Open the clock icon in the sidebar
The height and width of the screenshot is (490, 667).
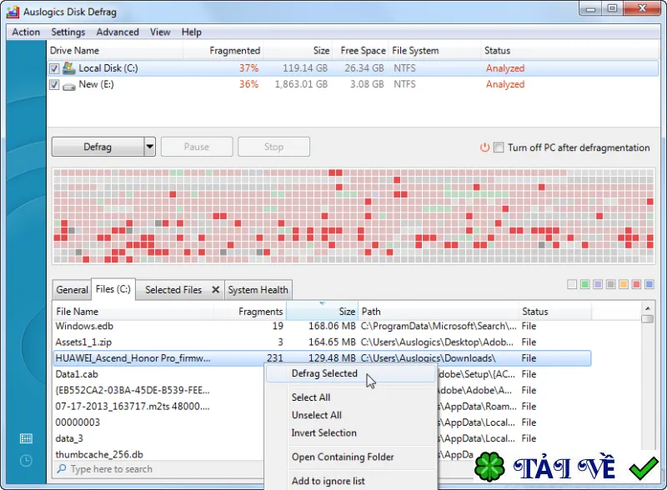point(26,460)
